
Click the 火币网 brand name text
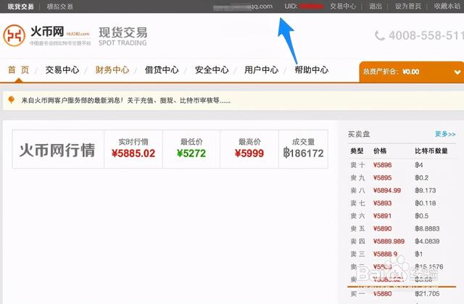(x=47, y=31)
